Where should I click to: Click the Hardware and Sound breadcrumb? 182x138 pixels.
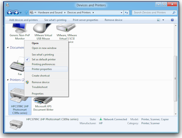pyautogui.click(x=50, y=12)
